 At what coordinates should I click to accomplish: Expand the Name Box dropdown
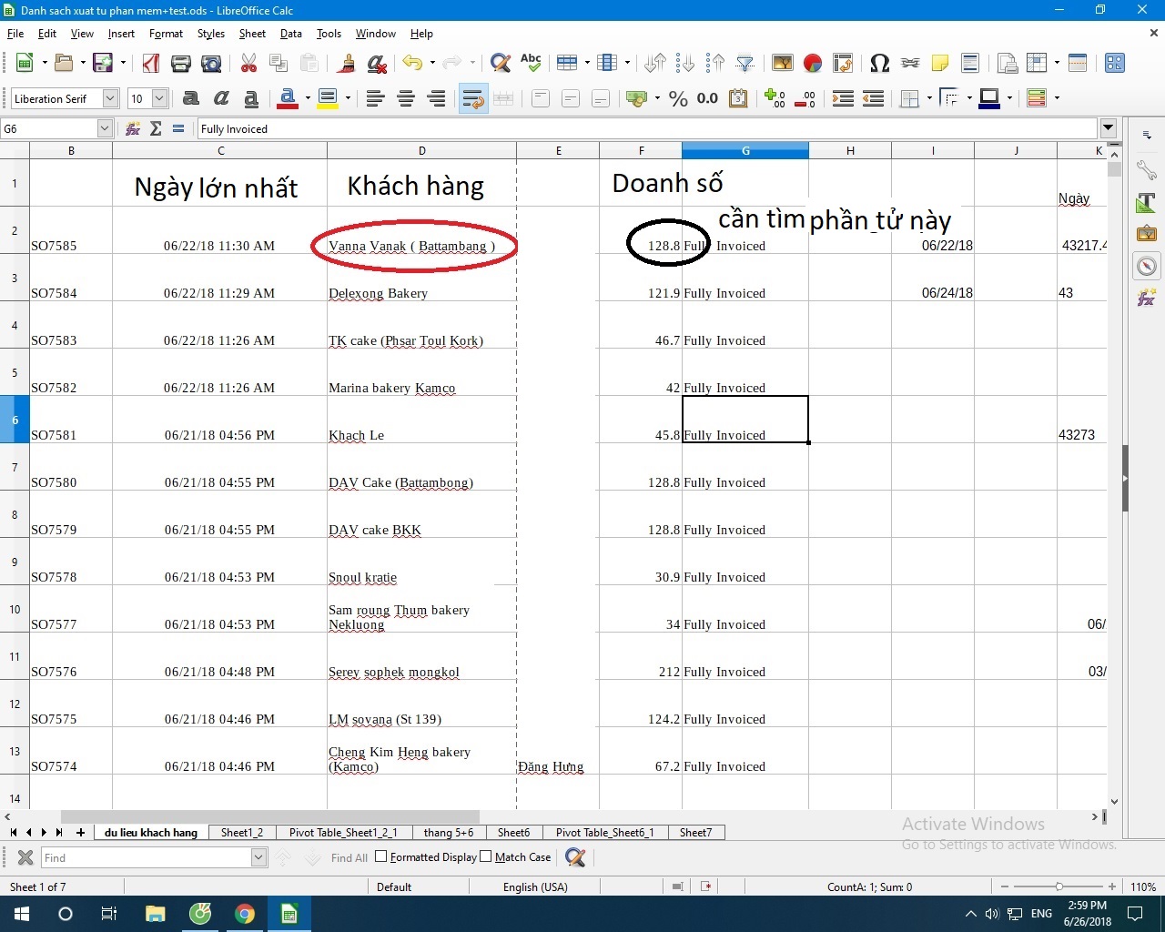tap(104, 129)
